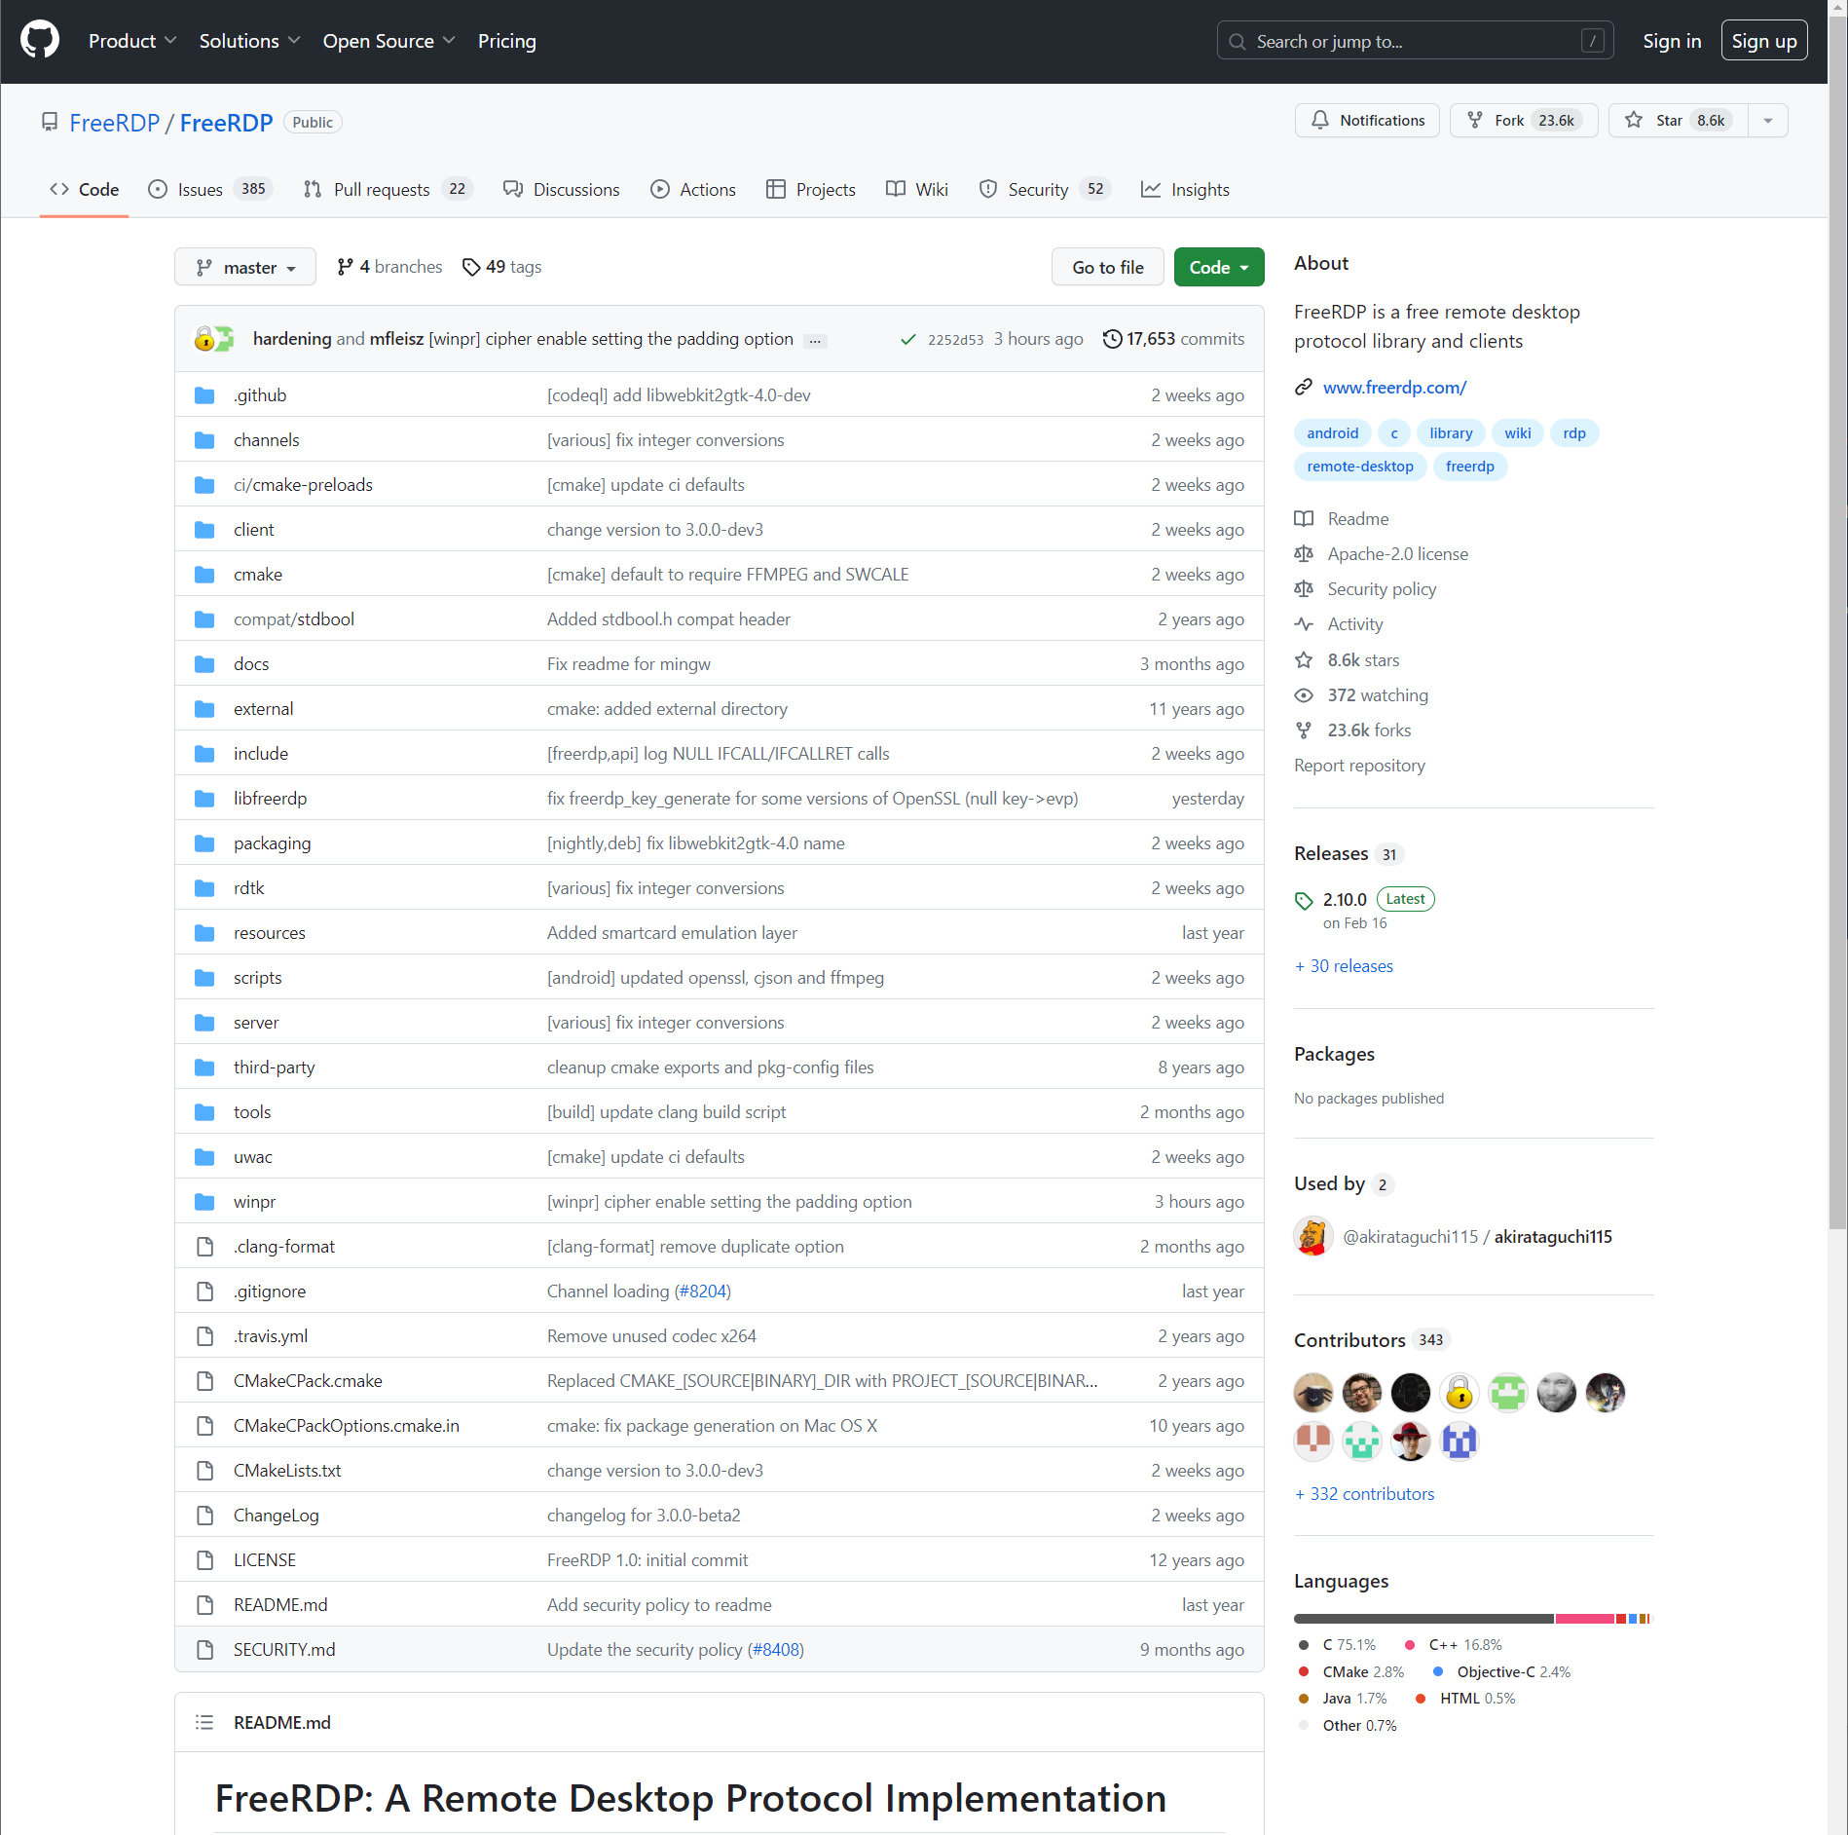Open the .github folder icon
The width and height of the screenshot is (1848, 1835).
point(204,395)
